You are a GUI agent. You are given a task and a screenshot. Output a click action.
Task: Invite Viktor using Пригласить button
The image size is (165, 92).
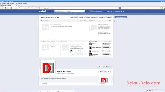click(106, 44)
